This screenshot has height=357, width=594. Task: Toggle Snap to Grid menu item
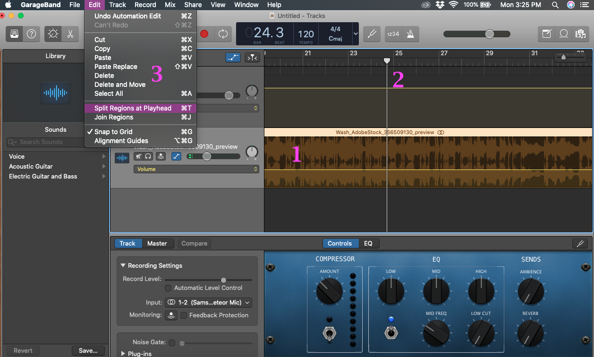141,132
